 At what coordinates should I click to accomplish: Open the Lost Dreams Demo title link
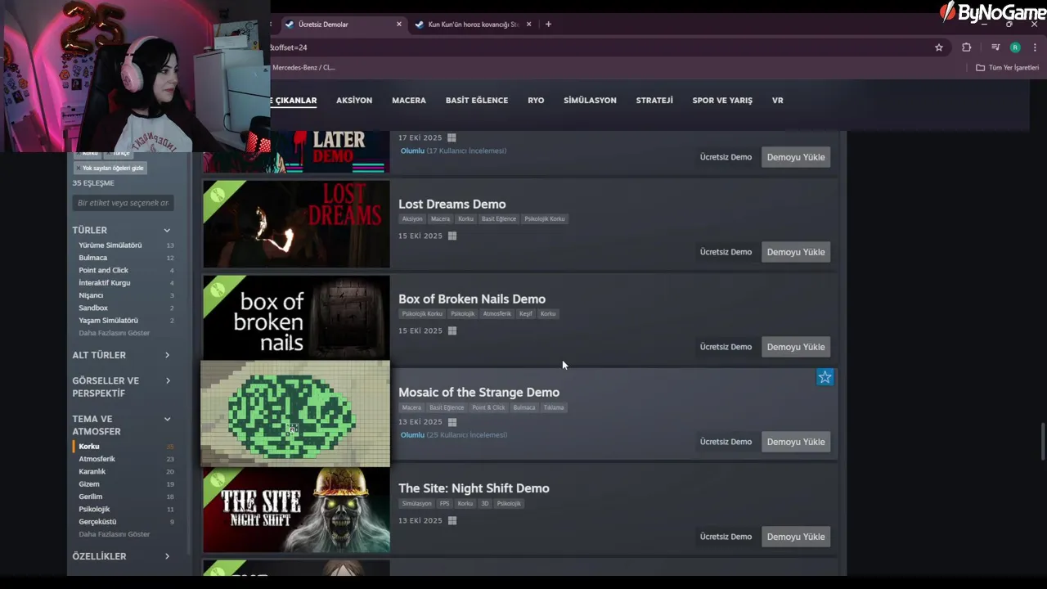[452, 205]
